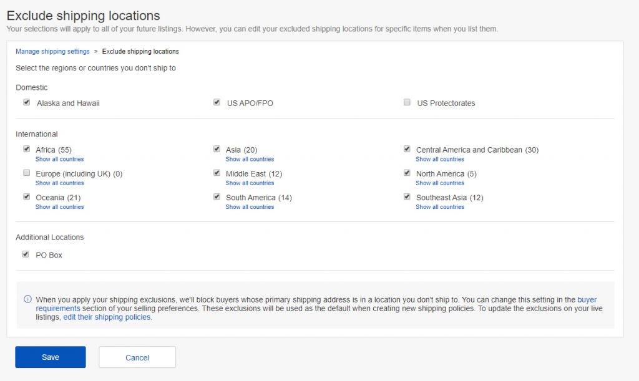This screenshot has height=381, width=639.
Task: Click the Alaska and Hawaii label
Action: coord(68,104)
